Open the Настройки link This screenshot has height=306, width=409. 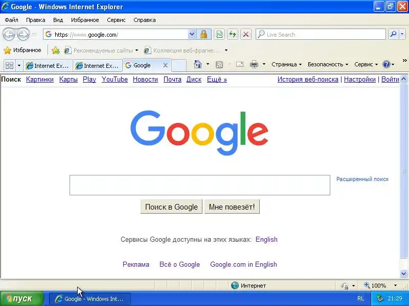360,80
